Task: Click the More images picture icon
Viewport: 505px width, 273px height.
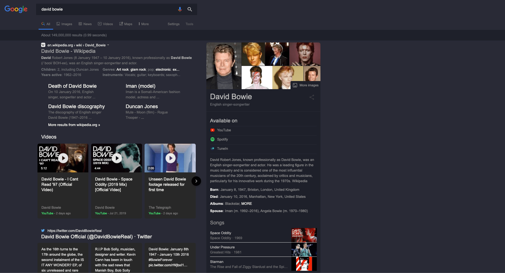Action: point(295,85)
